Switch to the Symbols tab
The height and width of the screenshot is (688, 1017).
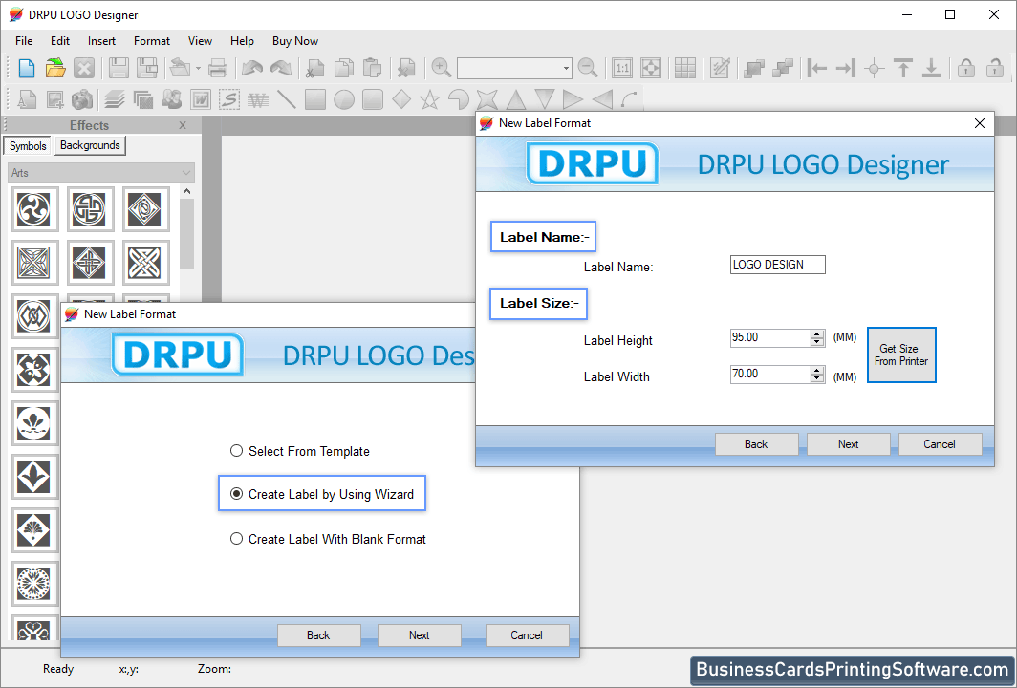point(28,146)
